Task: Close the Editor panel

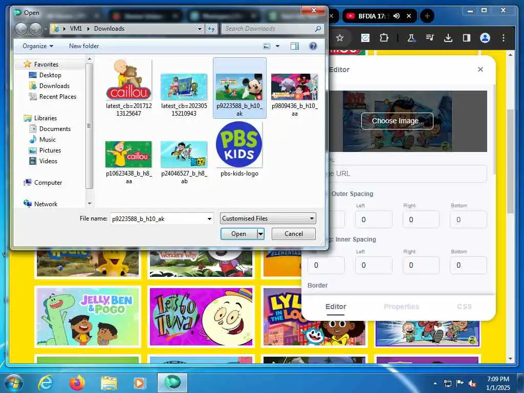Action: tap(480, 69)
